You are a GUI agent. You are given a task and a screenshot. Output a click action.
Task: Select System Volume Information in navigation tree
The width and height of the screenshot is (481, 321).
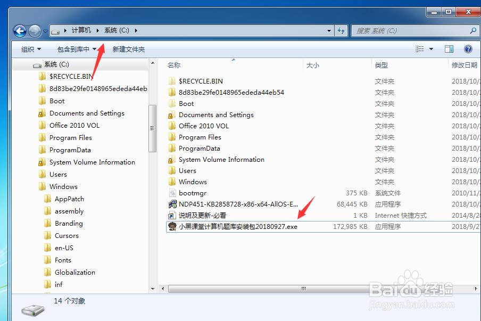point(92,162)
